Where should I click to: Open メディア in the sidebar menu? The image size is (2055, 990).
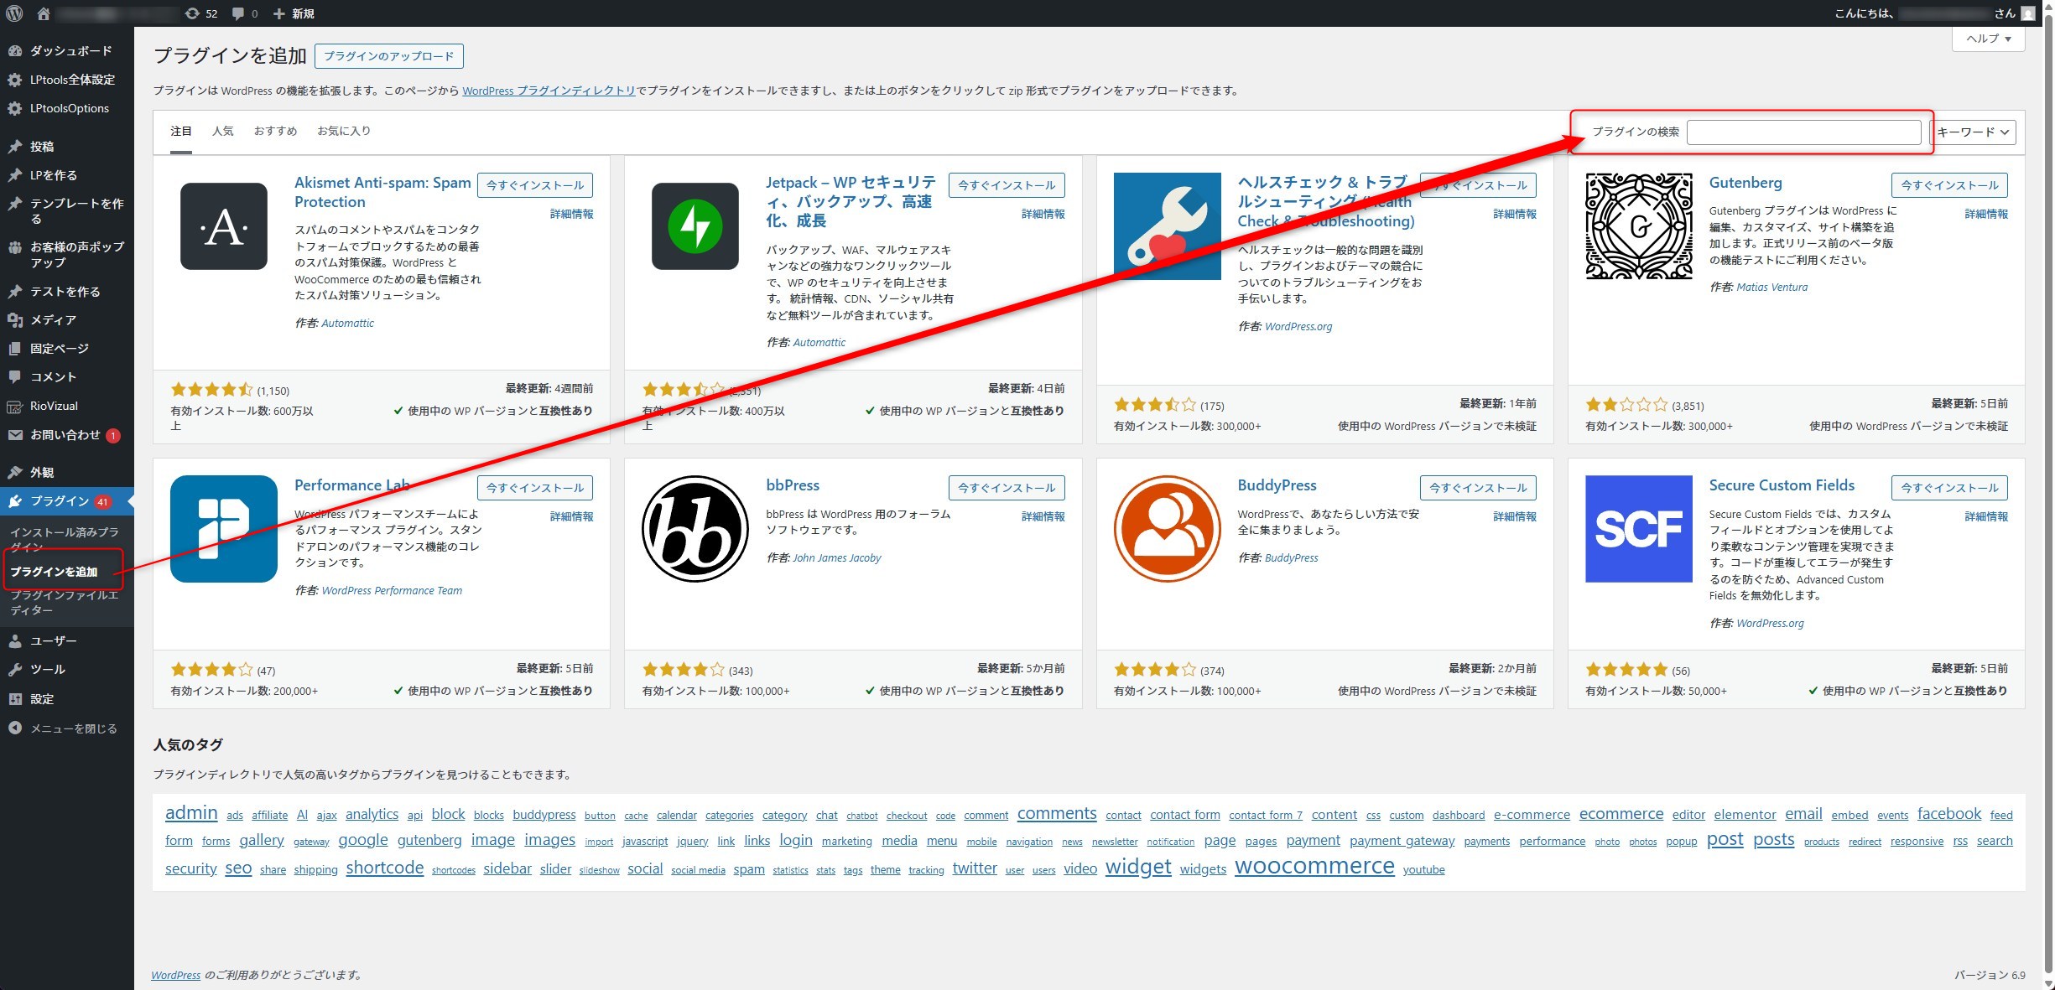[x=53, y=320]
